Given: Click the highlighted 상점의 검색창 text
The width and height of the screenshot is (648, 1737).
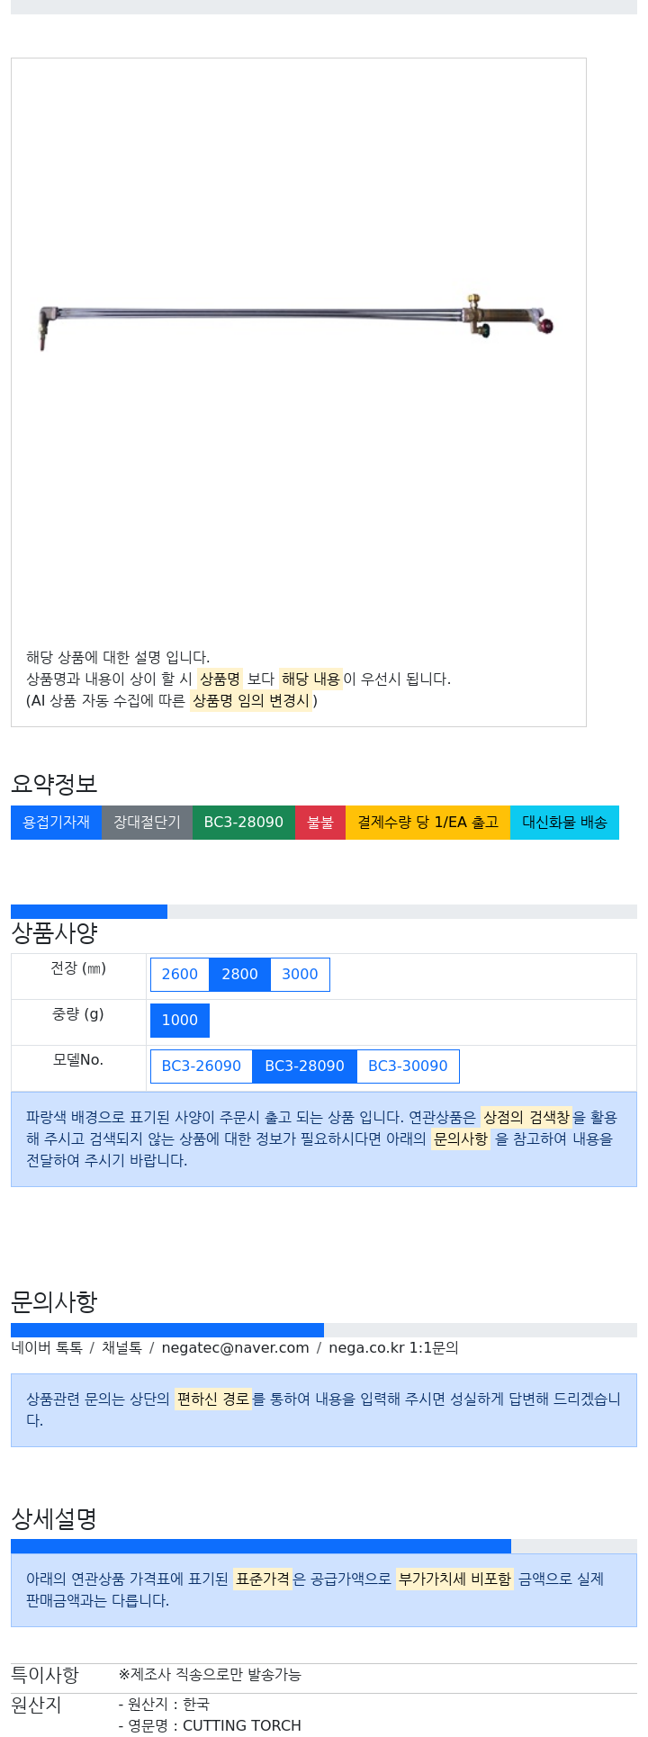Looking at the screenshot, I should pyautogui.click(x=526, y=1118).
